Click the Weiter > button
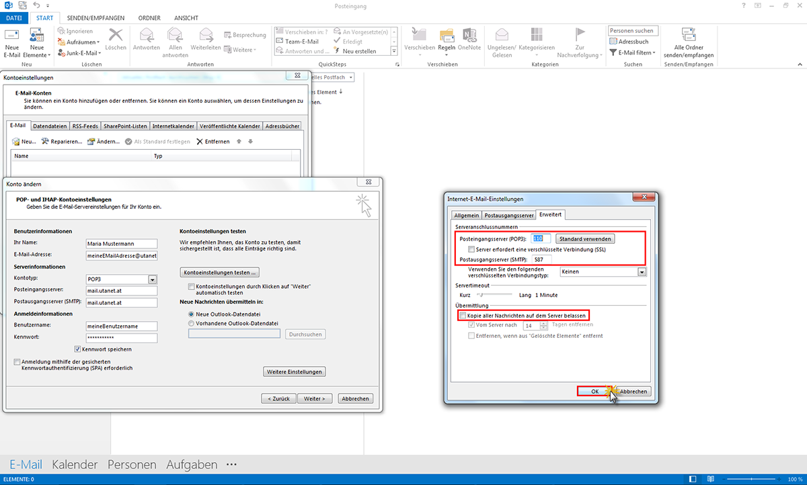 pos(315,398)
